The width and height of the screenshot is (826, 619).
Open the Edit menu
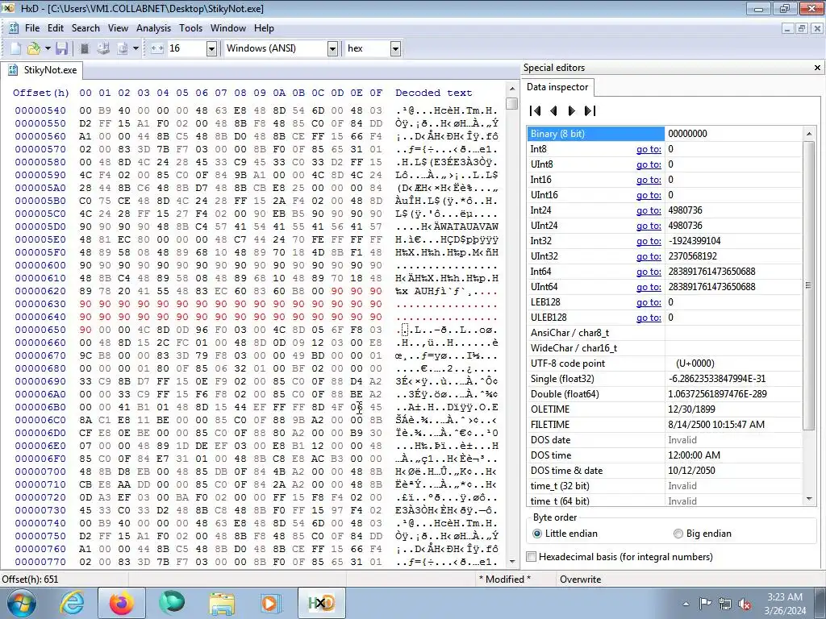(56, 28)
